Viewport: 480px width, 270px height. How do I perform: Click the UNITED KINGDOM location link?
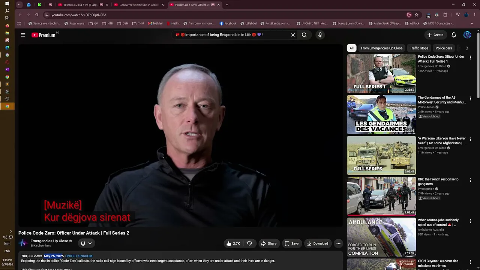tap(79, 256)
